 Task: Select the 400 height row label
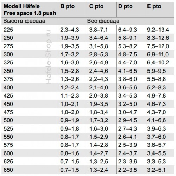click(8, 88)
